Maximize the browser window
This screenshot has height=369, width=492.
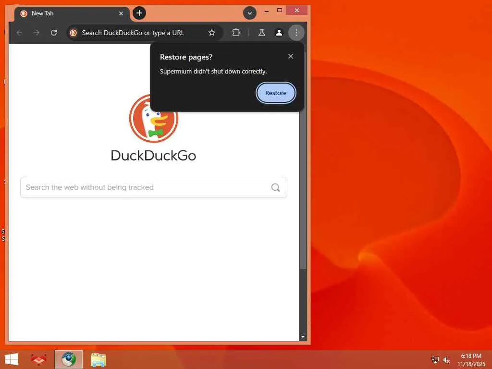pos(280,11)
